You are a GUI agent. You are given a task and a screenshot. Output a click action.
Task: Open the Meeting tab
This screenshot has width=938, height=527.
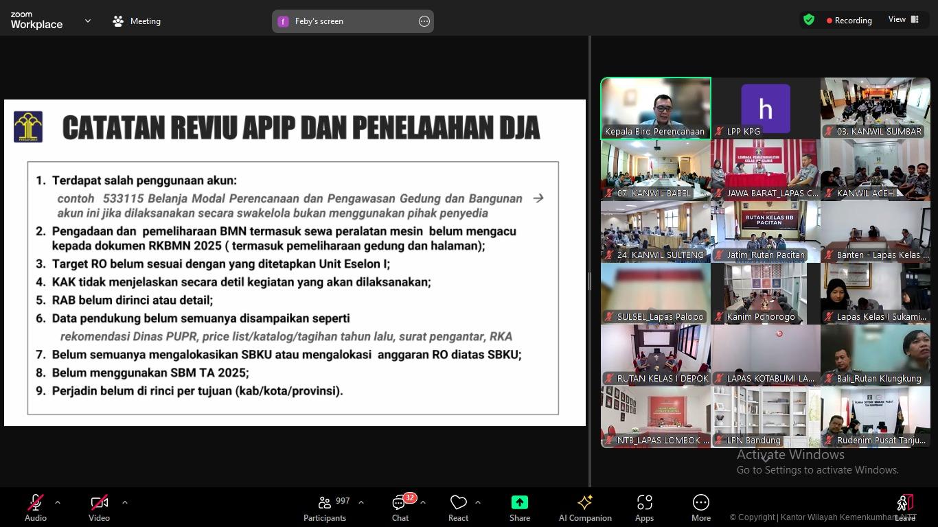pos(137,21)
